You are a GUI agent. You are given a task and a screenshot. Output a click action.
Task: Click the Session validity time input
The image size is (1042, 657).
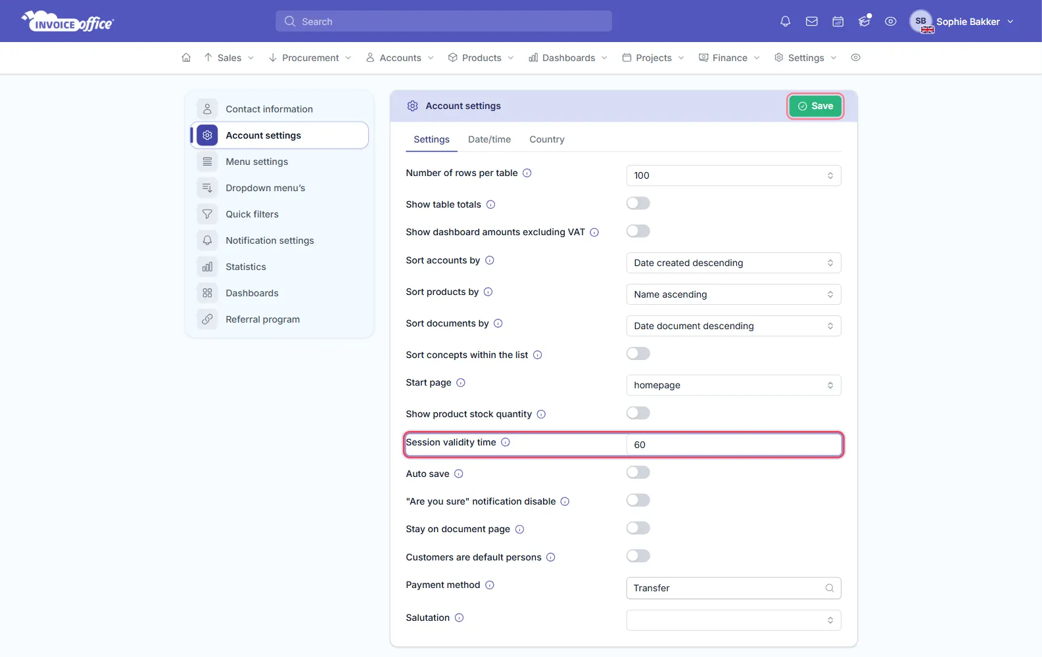tap(734, 445)
